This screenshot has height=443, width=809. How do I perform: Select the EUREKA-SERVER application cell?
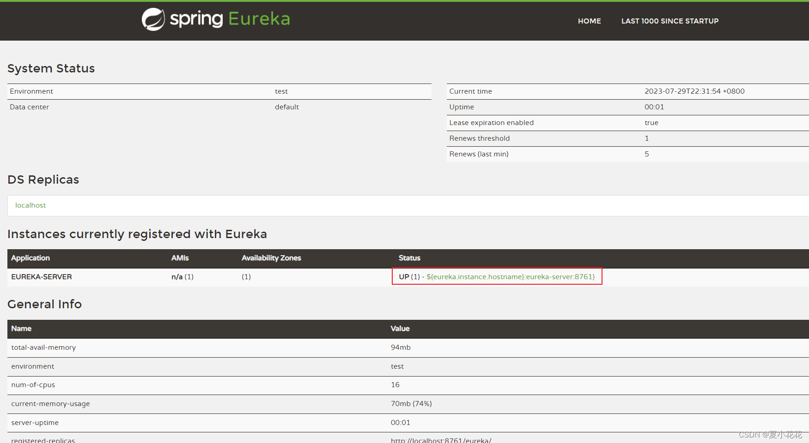[42, 277]
